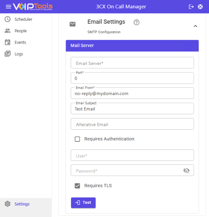Focus the Email Server input field
Viewport: 209px width, 217px height.
click(132, 63)
